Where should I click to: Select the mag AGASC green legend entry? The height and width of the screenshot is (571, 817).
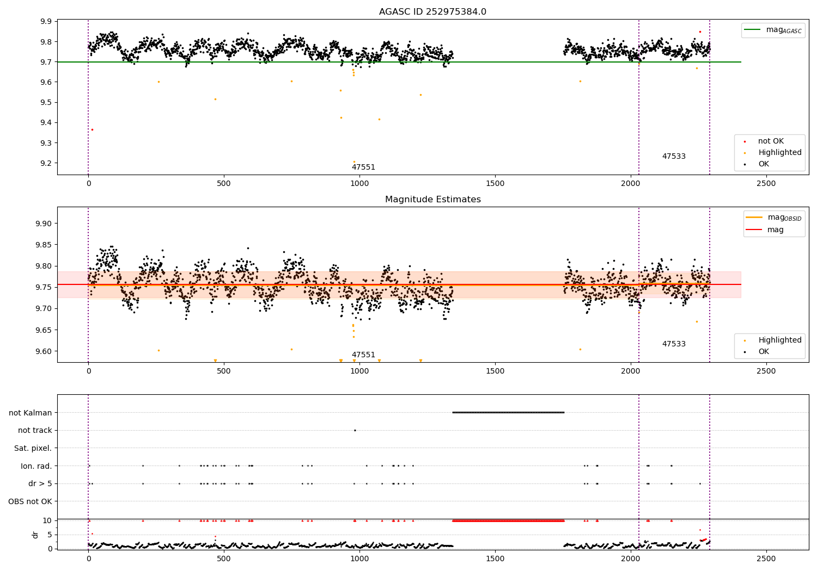(773, 30)
